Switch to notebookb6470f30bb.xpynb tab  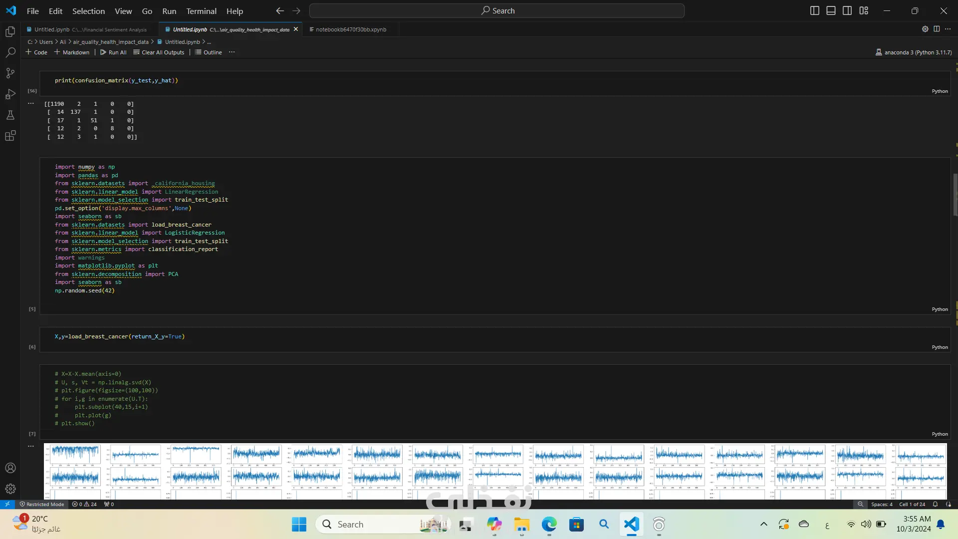pos(350,29)
